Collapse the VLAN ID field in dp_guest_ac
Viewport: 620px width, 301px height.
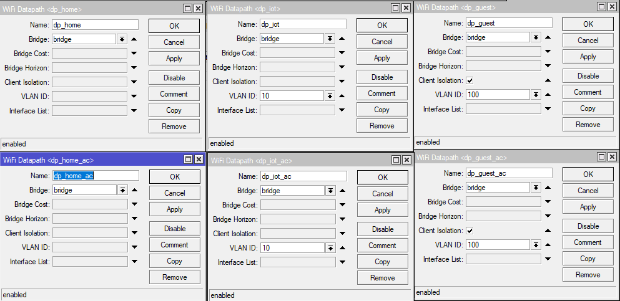[x=548, y=245]
